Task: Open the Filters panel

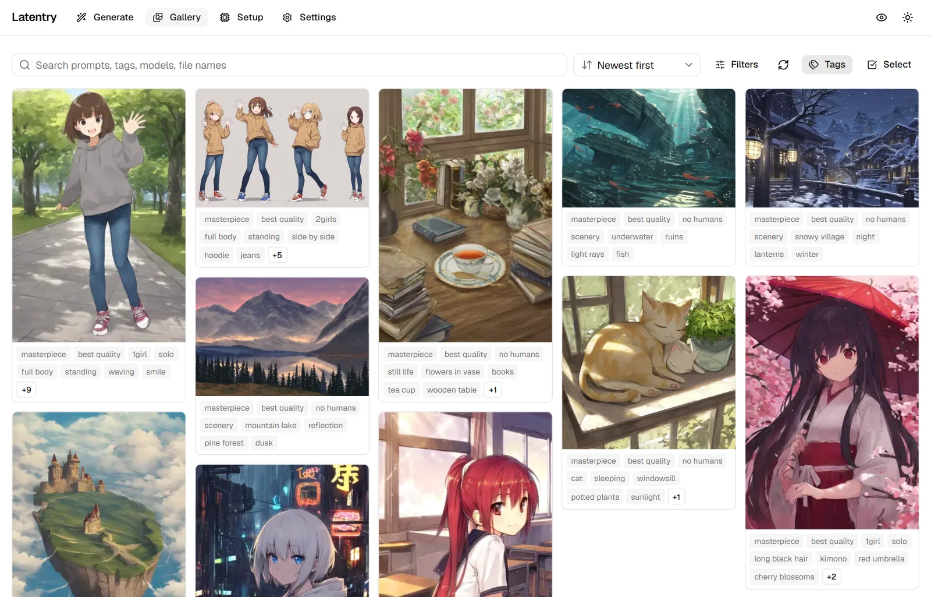Action: tap(737, 65)
